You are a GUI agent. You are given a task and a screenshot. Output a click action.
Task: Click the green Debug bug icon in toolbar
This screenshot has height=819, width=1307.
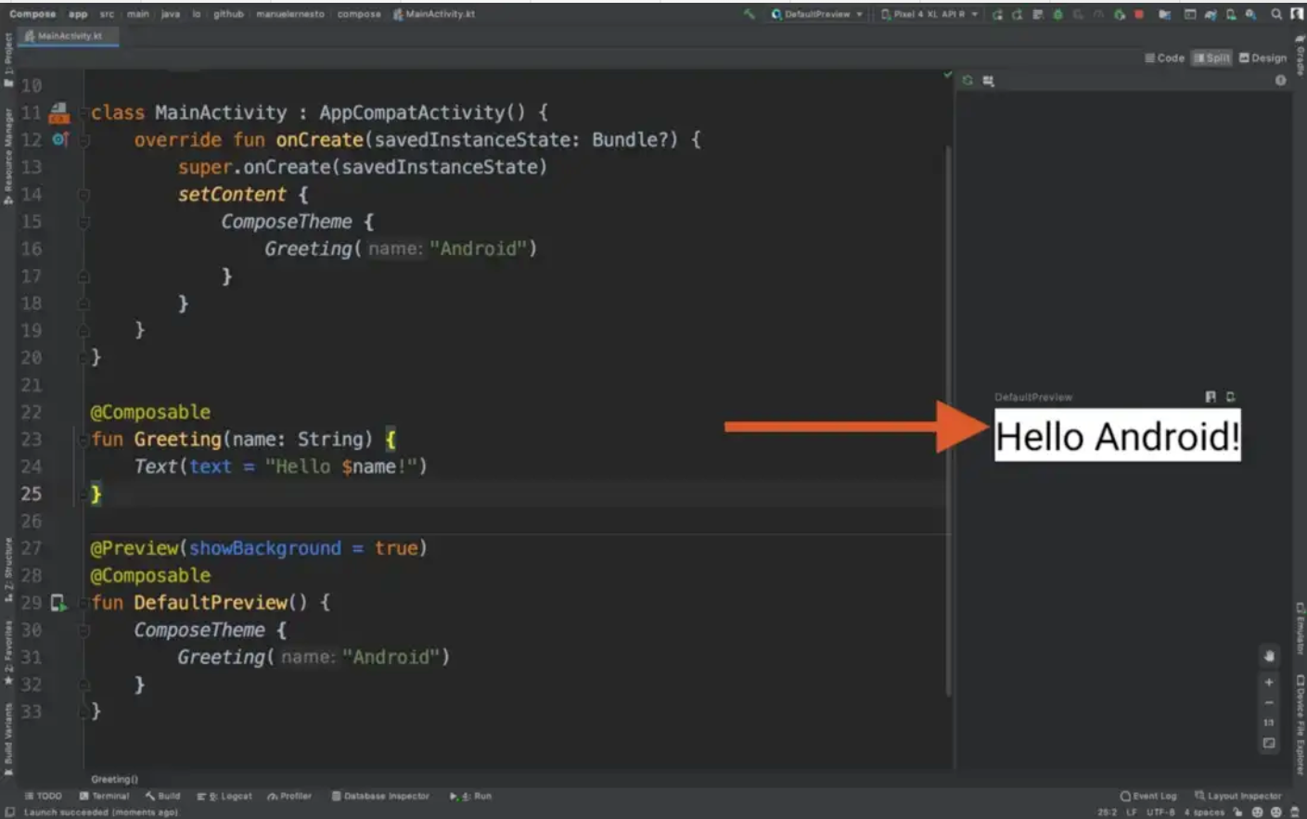coord(1057,14)
